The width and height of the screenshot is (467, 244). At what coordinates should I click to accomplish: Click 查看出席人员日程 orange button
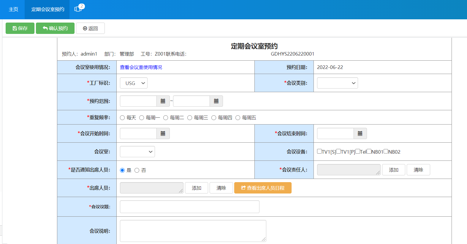coord(263,188)
